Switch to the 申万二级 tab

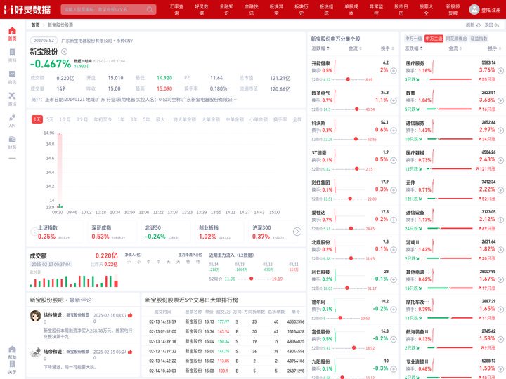pyautogui.click(x=434, y=39)
